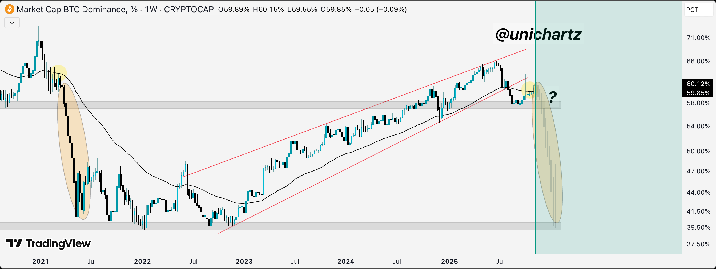Click the 2023 label on time axis

point(244,262)
